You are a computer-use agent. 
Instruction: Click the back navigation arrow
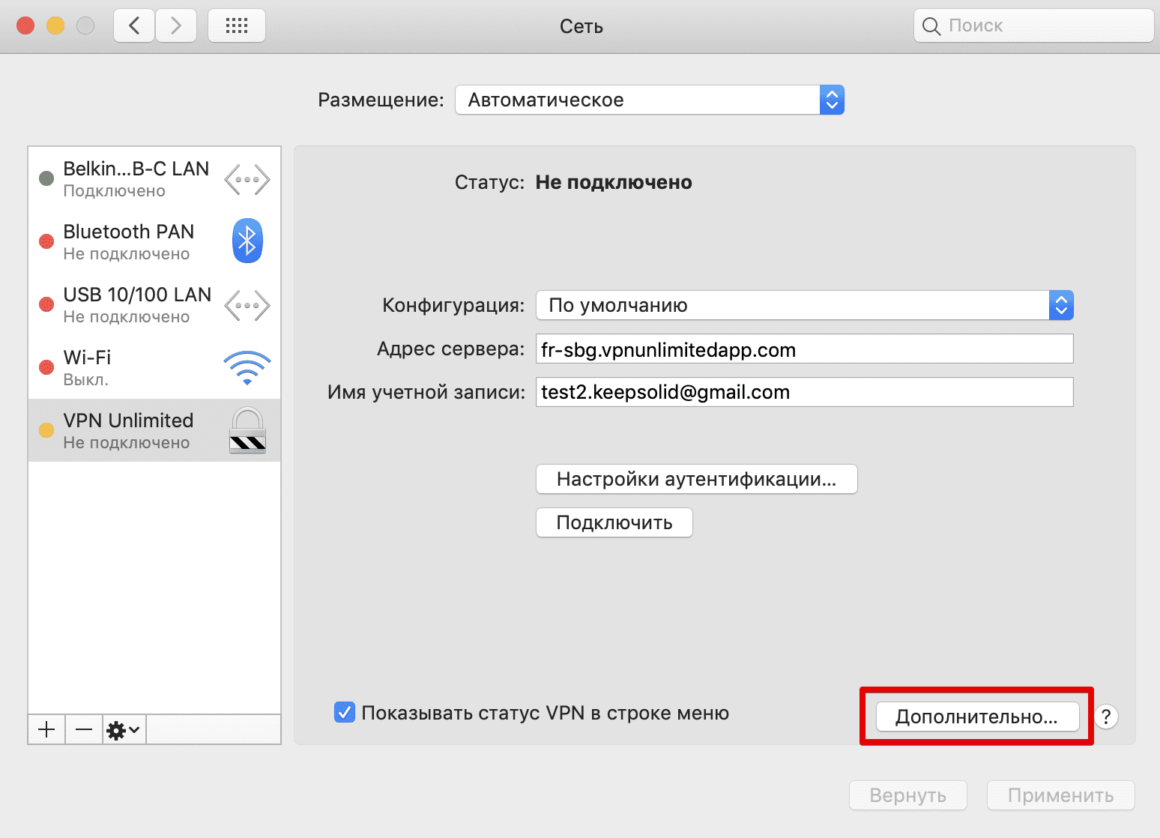133,25
